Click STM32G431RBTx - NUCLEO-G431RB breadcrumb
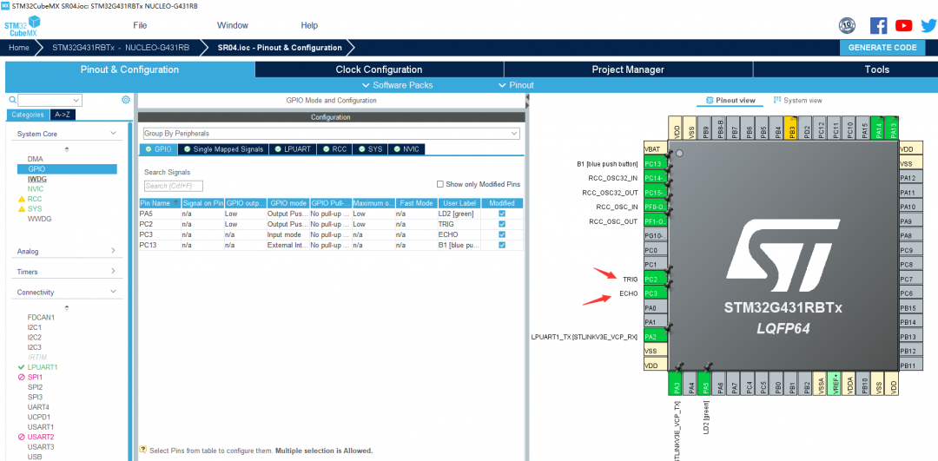The height and width of the screenshot is (461, 938). click(x=121, y=48)
